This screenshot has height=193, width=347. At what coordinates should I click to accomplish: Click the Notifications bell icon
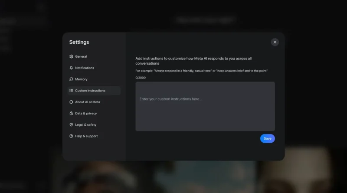pyautogui.click(x=71, y=68)
